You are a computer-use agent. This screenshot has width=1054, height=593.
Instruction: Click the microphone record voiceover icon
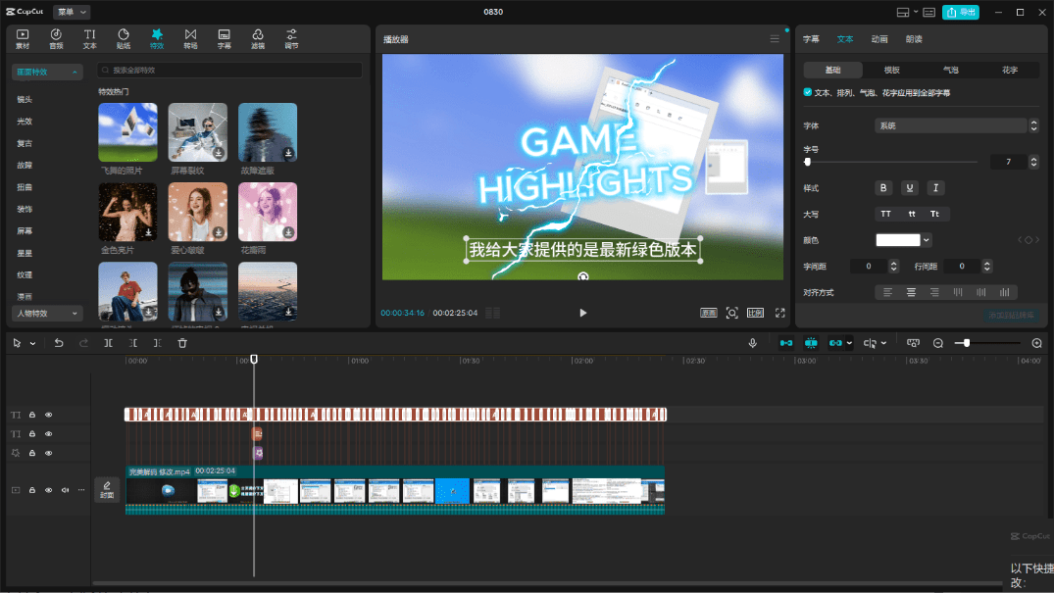click(752, 343)
